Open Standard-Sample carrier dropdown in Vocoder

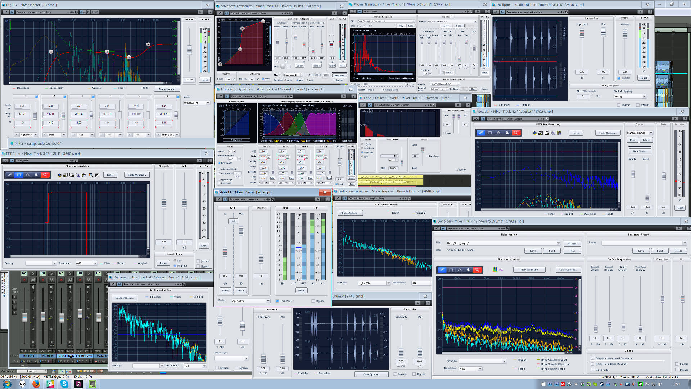640,133
